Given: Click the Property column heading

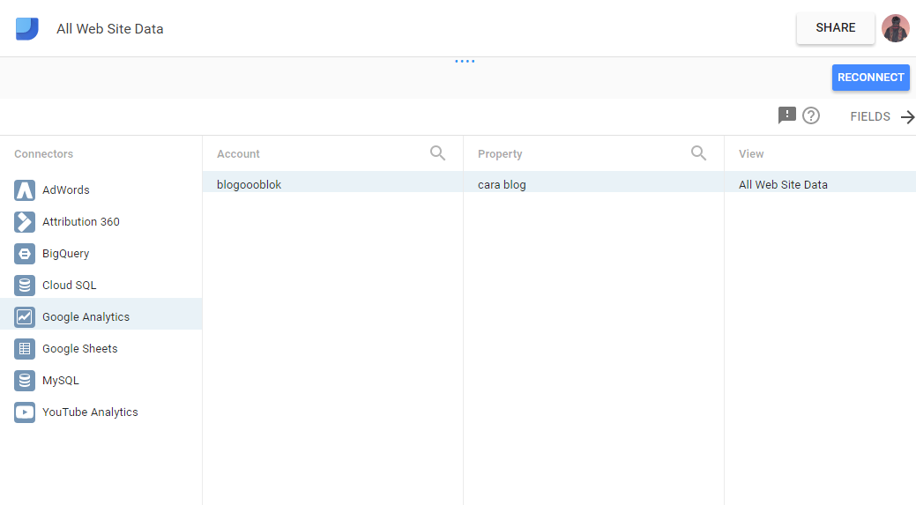Looking at the screenshot, I should point(500,154).
